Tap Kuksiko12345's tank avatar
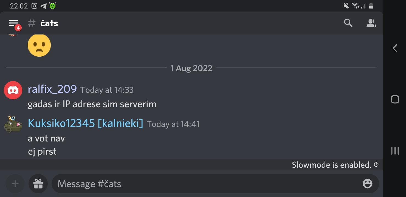Image resolution: width=406 pixels, height=197 pixels. (x=13, y=124)
